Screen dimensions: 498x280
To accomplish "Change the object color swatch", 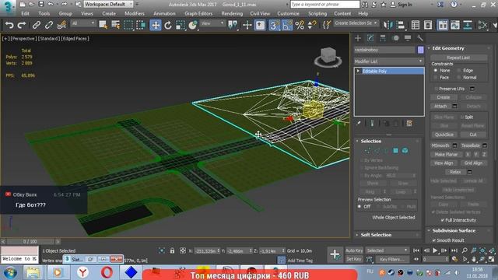I will (x=420, y=50).
